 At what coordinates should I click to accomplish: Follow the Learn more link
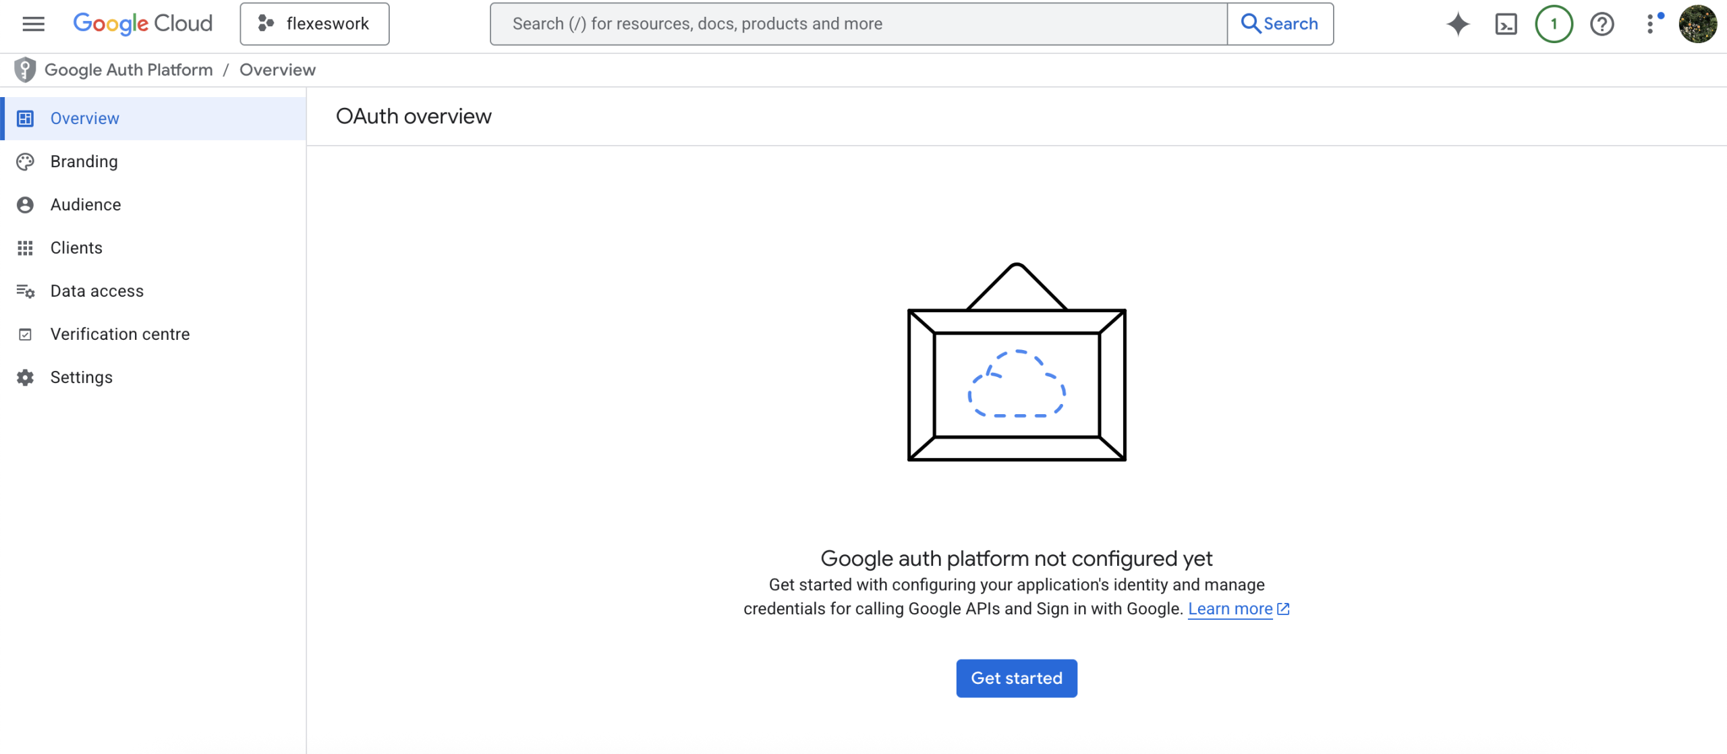point(1230,608)
